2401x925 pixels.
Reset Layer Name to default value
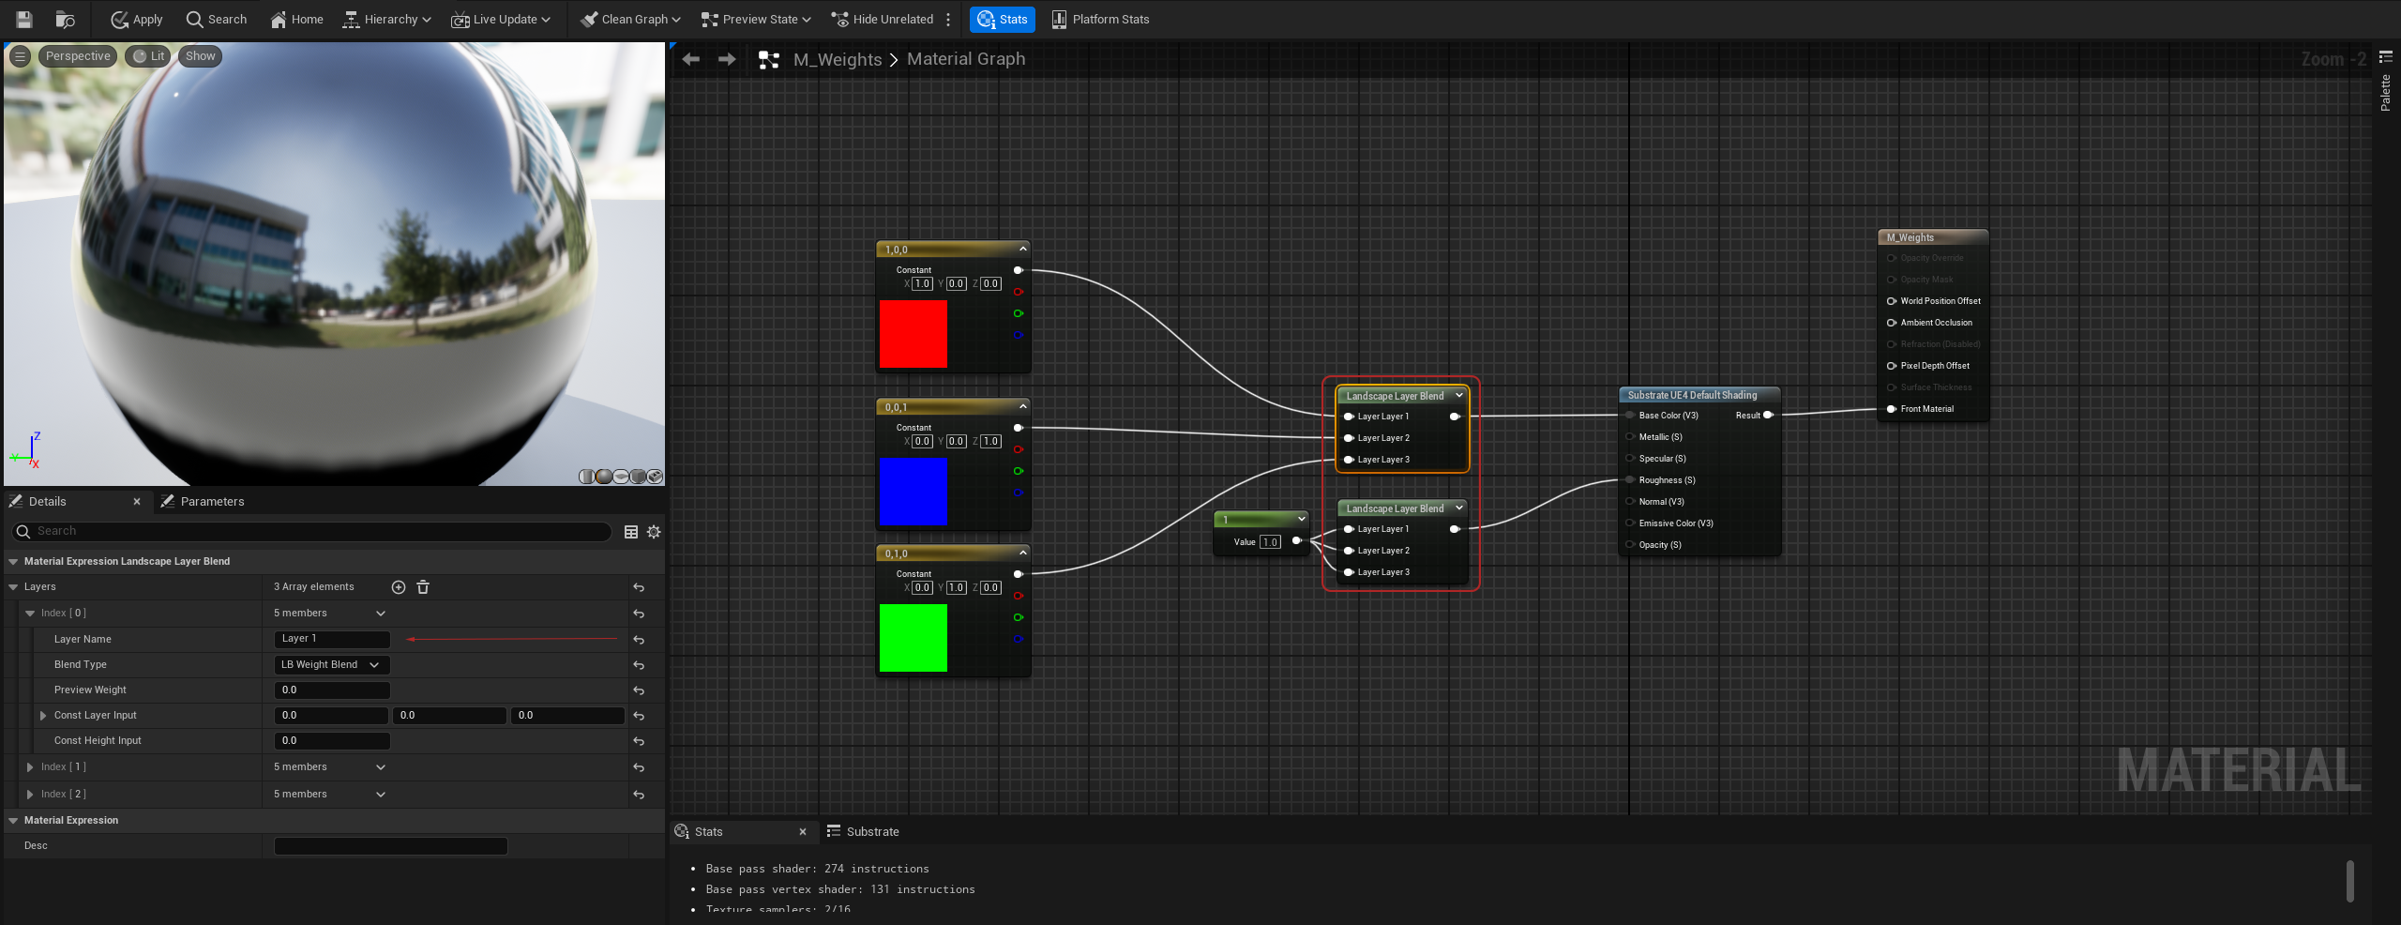pos(639,640)
